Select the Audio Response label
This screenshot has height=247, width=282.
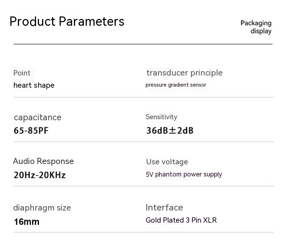click(x=43, y=161)
